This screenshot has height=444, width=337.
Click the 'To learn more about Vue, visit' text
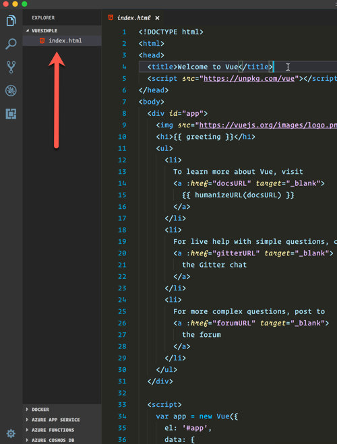click(x=238, y=172)
